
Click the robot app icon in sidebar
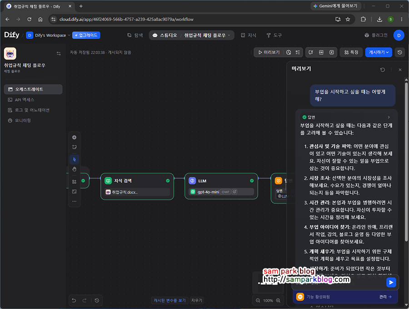click(x=10, y=54)
